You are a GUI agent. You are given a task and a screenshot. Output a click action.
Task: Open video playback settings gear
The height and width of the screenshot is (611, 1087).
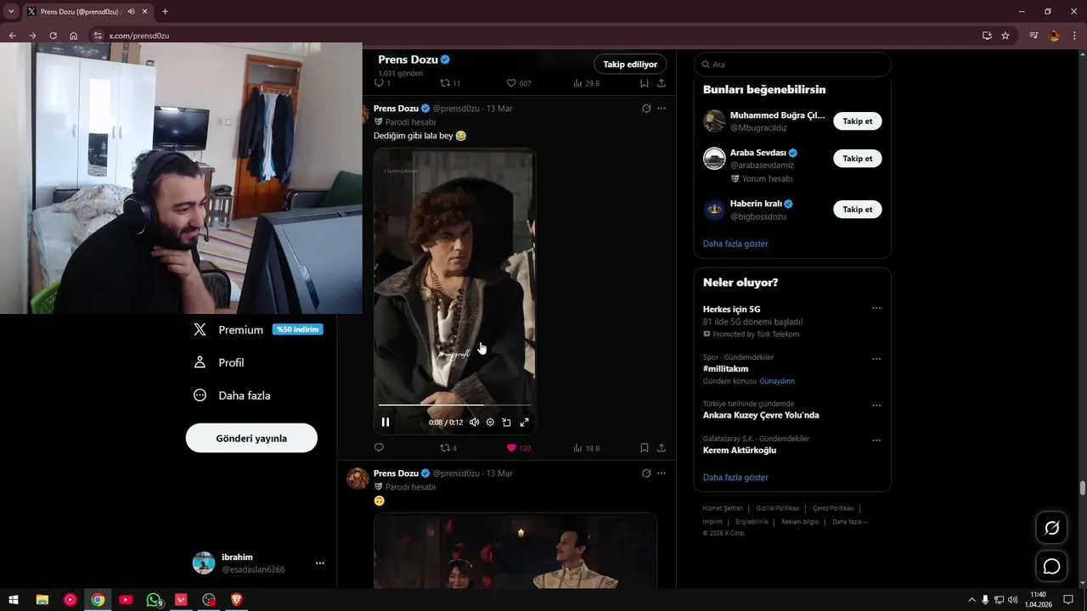[x=490, y=422]
